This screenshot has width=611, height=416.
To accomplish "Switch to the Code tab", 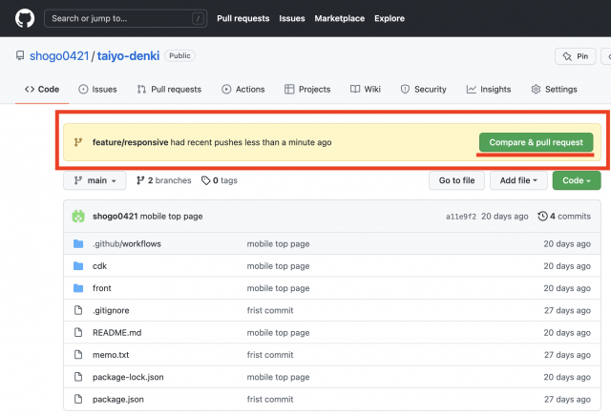I will 42,89.
